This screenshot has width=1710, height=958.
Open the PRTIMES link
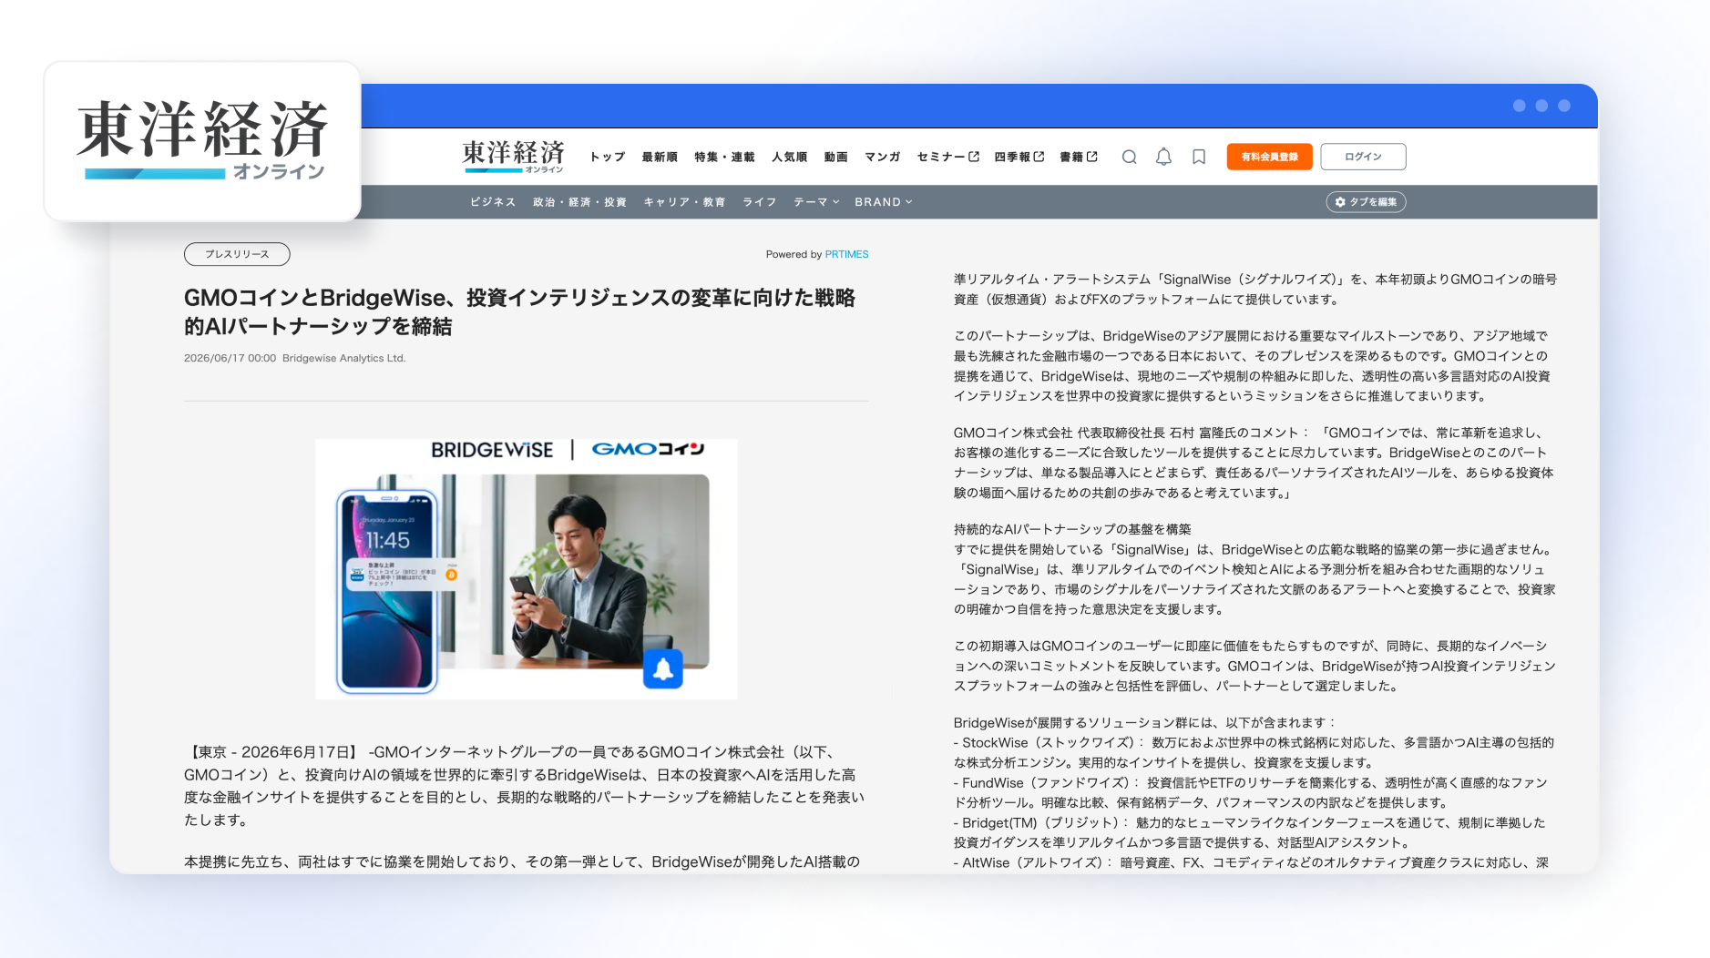click(x=846, y=254)
